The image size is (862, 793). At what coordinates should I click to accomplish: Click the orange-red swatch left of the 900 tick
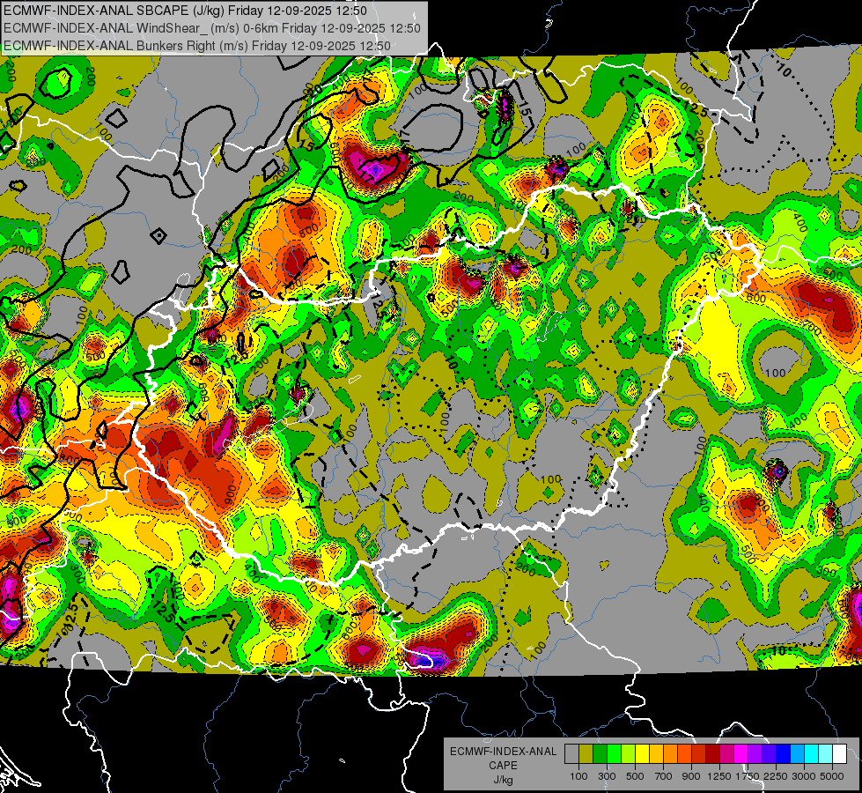pos(684,753)
